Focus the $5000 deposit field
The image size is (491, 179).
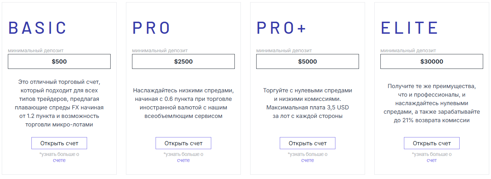308,61
